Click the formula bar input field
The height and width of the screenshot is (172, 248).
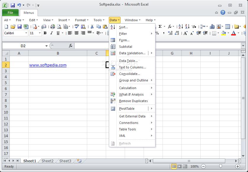click(x=158, y=46)
